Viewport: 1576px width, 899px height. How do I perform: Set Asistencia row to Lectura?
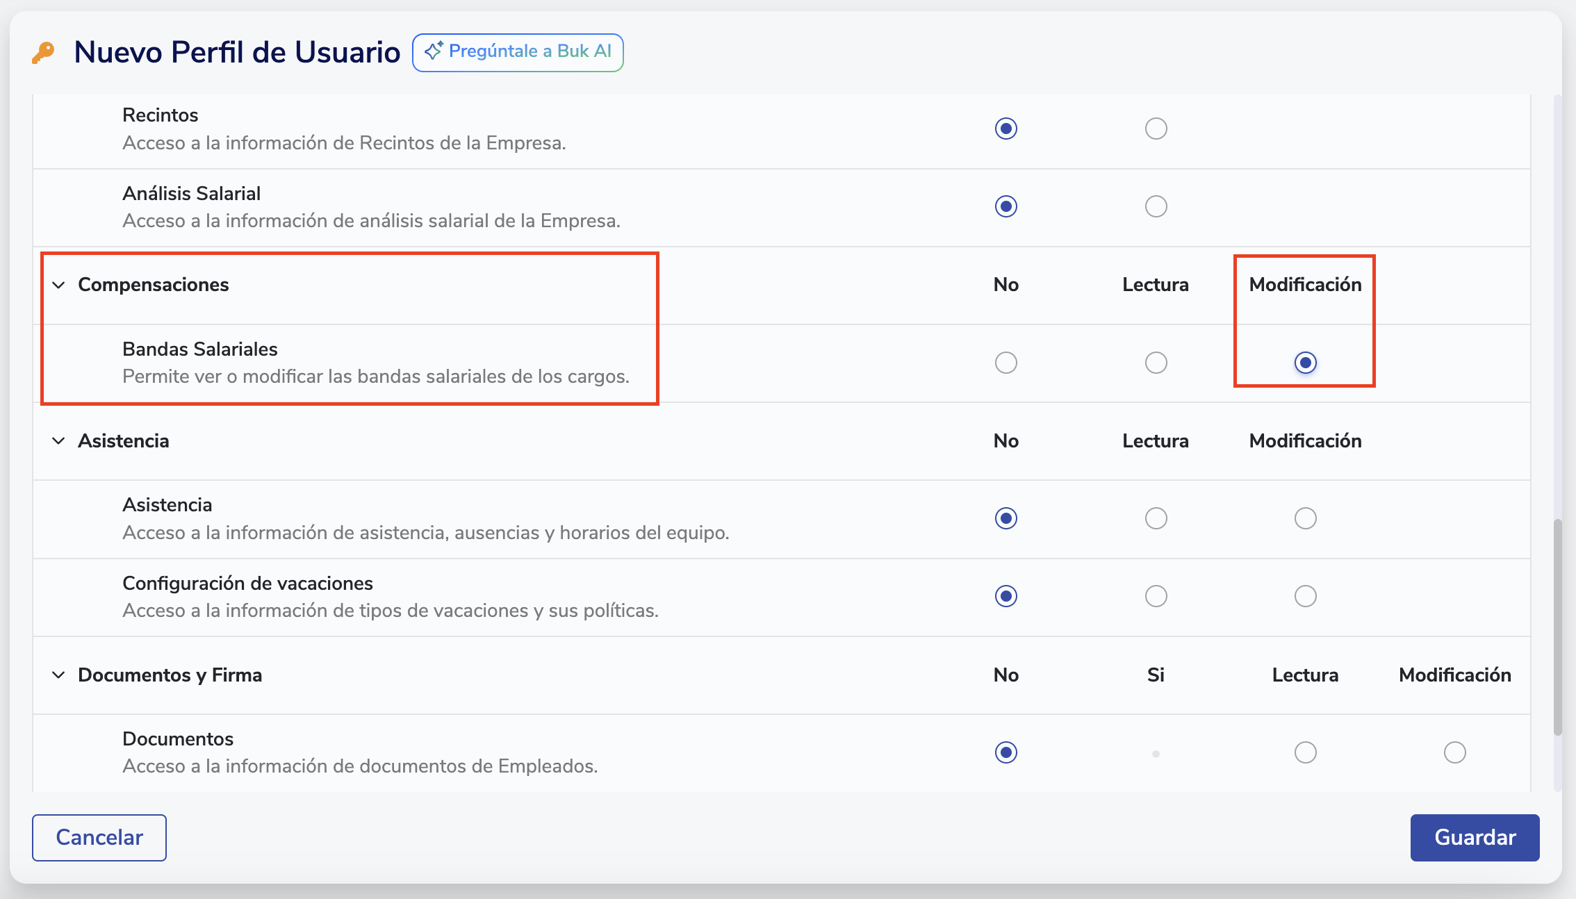(1156, 518)
